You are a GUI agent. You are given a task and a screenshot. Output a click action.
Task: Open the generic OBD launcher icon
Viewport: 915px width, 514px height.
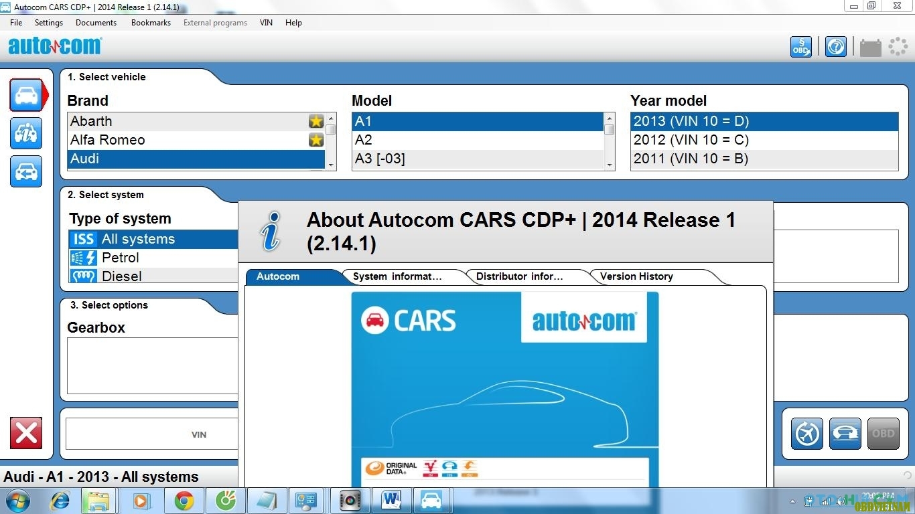click(801, 47)
